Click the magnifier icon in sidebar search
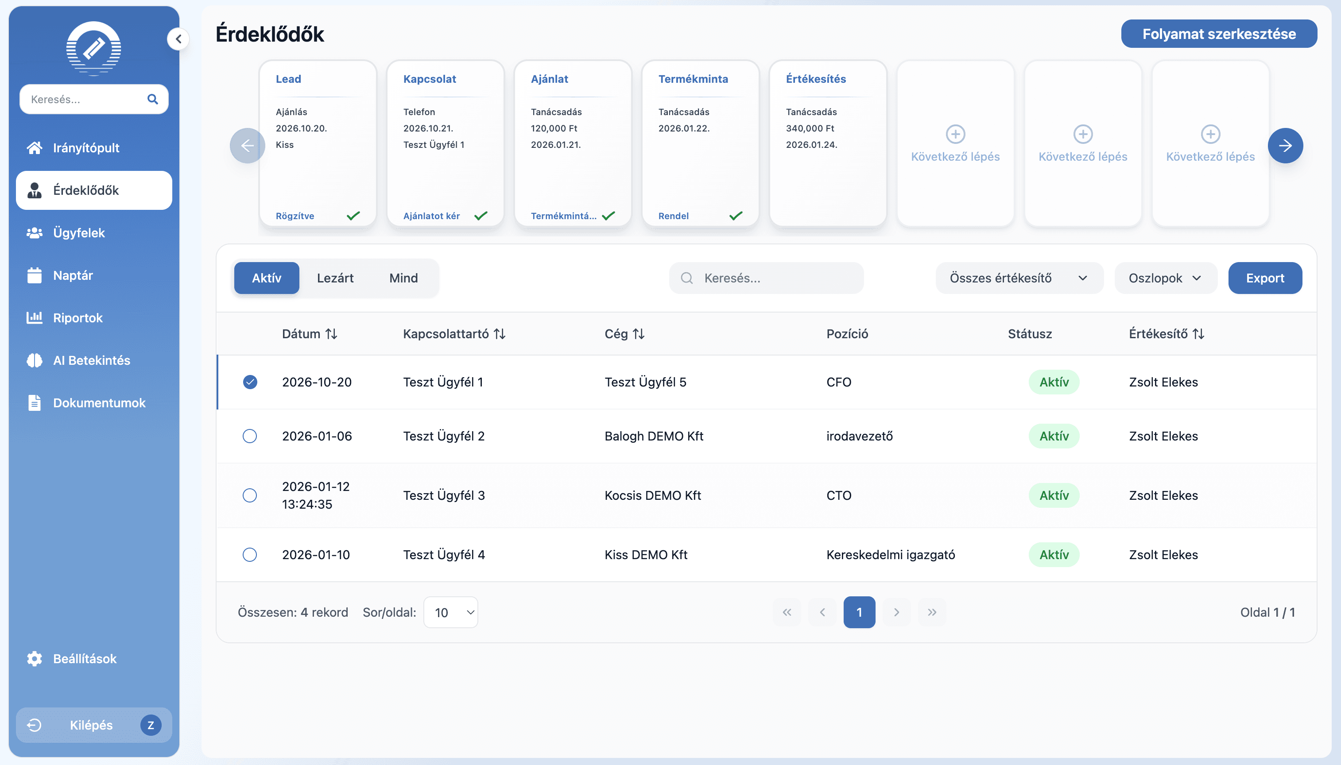The width and height of the screenshot is (1341, 765). [x=152, y=99]
